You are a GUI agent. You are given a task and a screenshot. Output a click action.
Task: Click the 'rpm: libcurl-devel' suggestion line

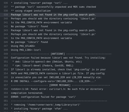[43, 66]
